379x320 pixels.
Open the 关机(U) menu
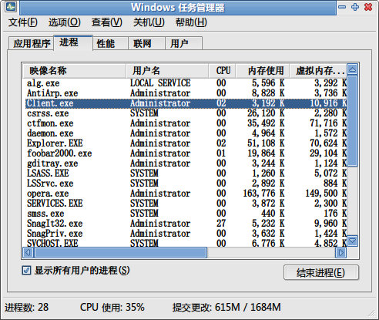(149, 22)
